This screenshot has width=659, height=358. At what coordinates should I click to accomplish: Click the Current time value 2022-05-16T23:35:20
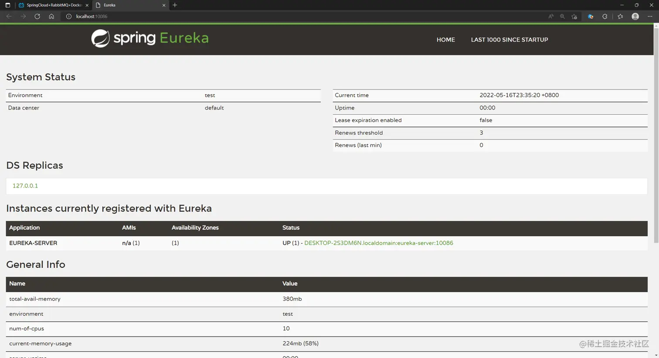click(x=519, y=95)
